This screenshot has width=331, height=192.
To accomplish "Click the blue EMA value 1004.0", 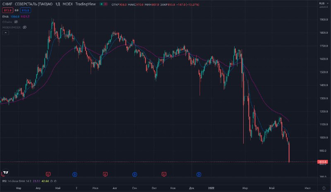I will click(x=15, y=16).
